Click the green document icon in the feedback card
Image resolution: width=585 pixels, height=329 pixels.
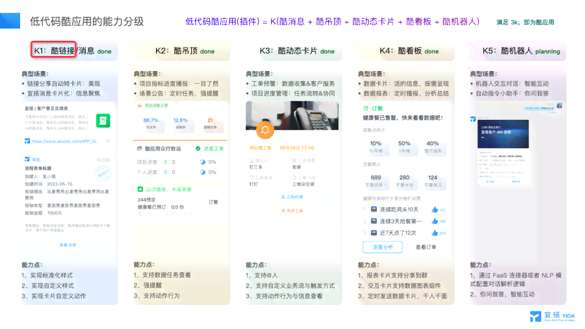point(103,121)
